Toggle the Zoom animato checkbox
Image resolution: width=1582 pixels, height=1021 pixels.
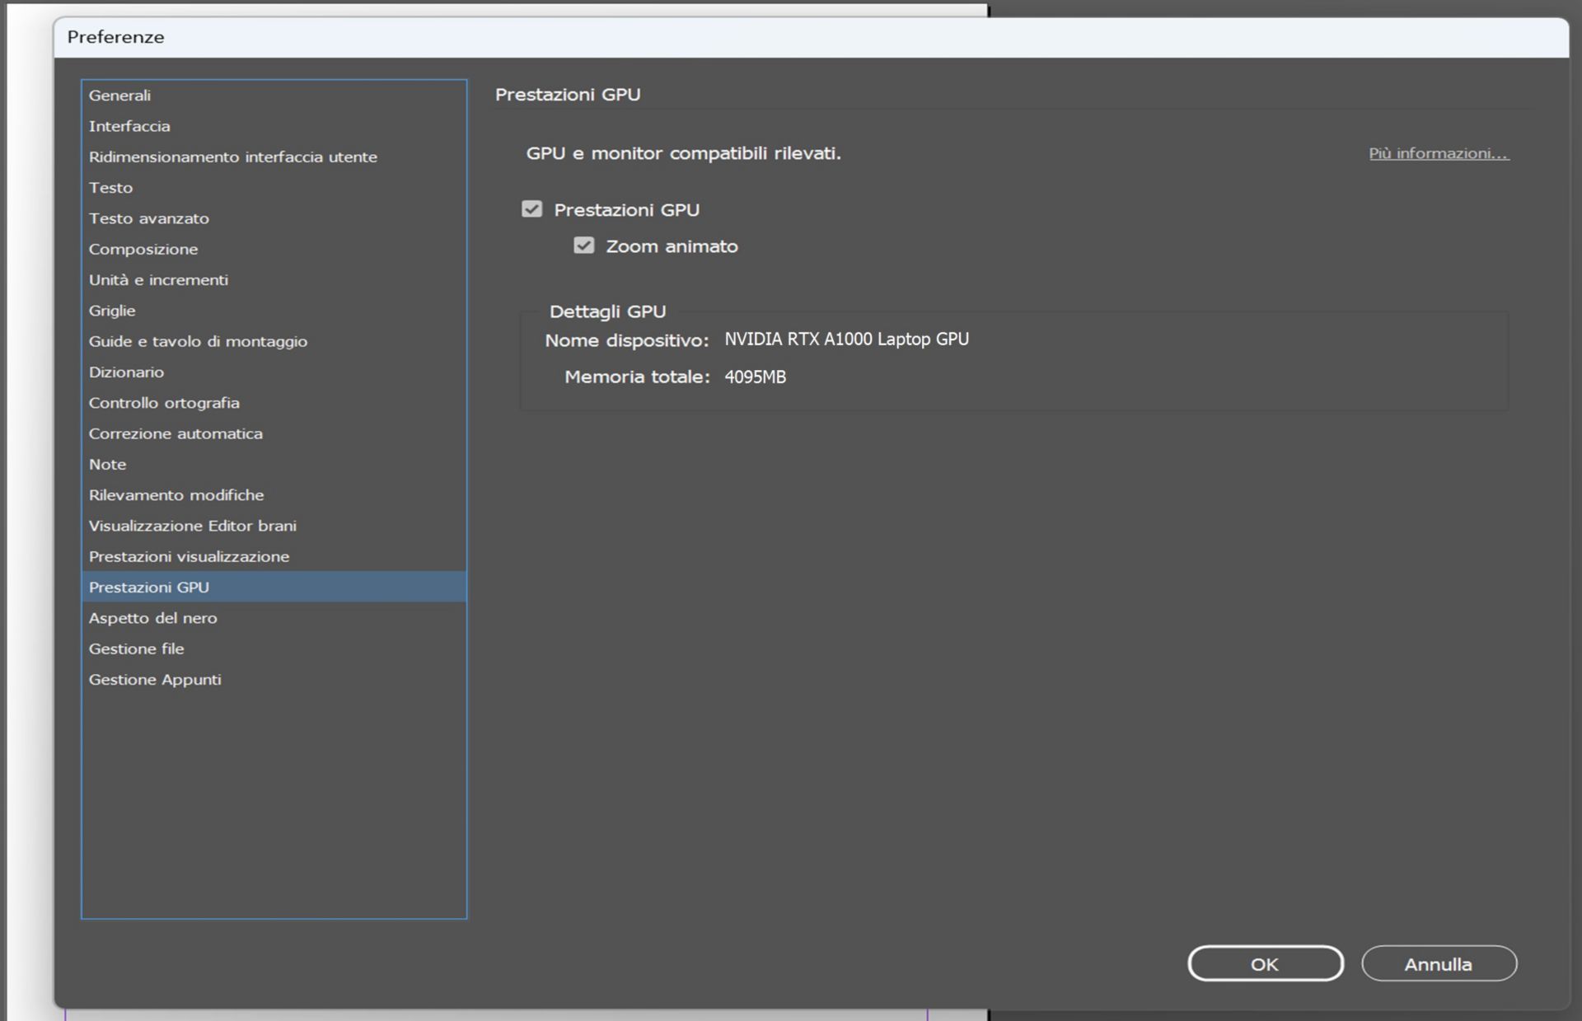point(583,246)
